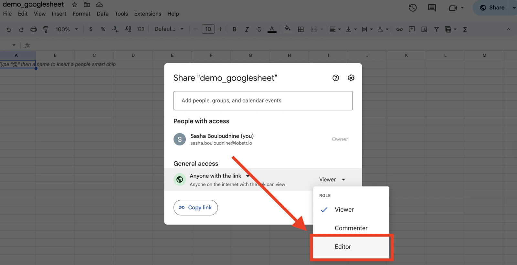Screen dimensions: 517x265
Task: Activate the paint format tool
Action: point(46,29)
